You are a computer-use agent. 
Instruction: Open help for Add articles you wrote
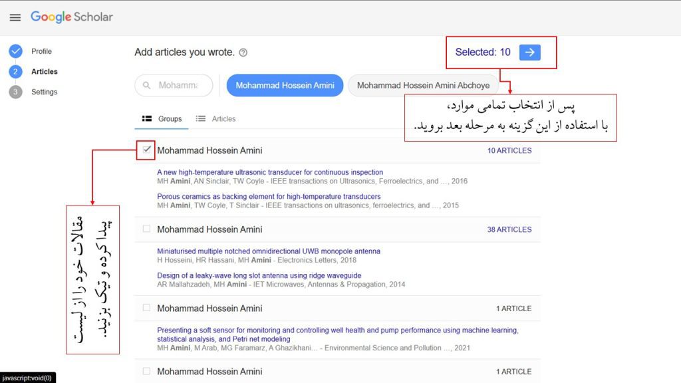pyautogui.click(x=243, y=52)
